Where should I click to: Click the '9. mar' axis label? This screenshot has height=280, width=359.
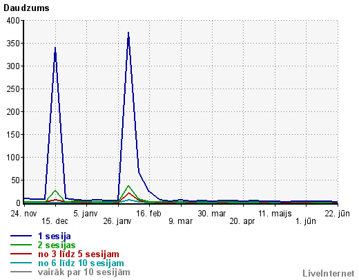[180, 221]
